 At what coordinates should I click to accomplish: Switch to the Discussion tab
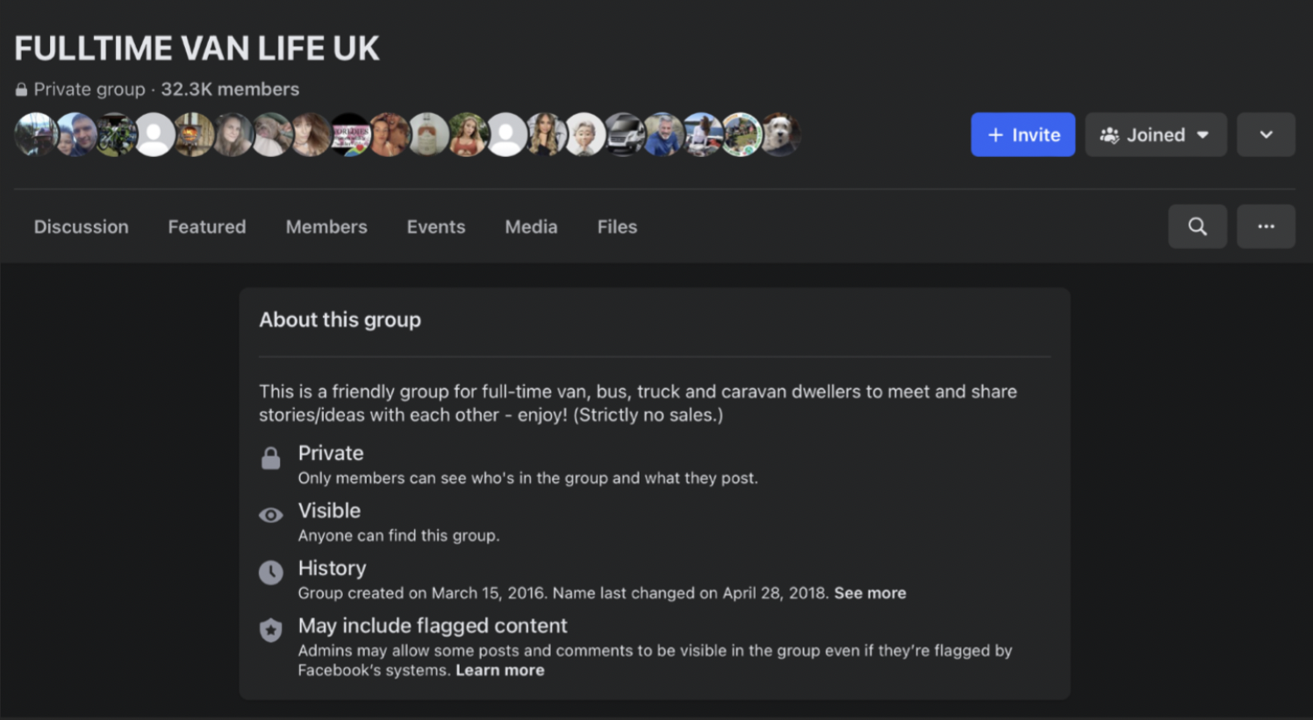point(81,227)
